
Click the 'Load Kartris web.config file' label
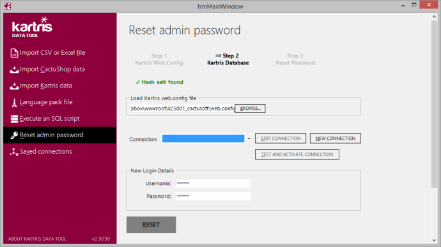164,98
